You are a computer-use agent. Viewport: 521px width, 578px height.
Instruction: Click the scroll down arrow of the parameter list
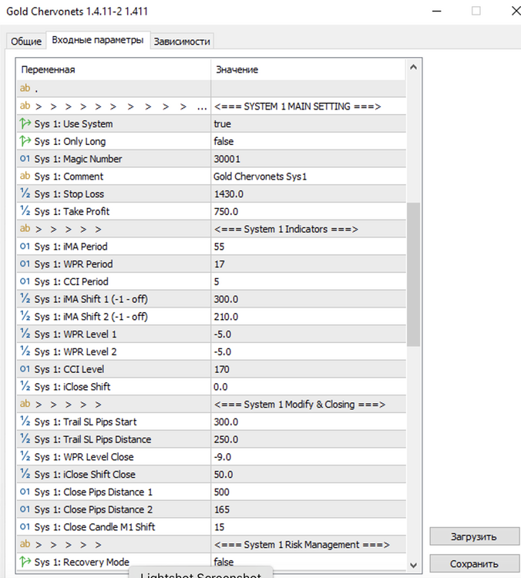pyautogui.click(x=413, y=565)
